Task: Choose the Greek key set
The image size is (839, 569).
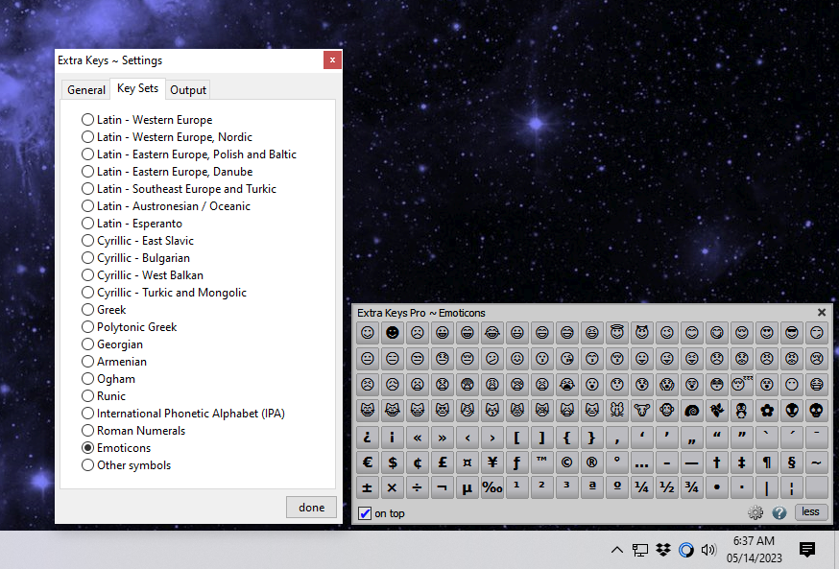Action: (x=104, y=310)
